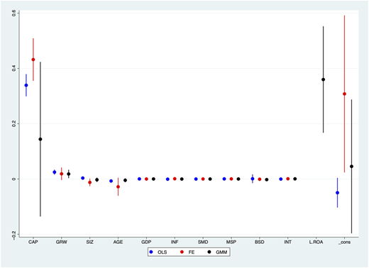The width and height of the screenshot is (369, 268).
Task: Select the blue OLS point for BSD
Action: pyautogui.click(x=253, y=179)
